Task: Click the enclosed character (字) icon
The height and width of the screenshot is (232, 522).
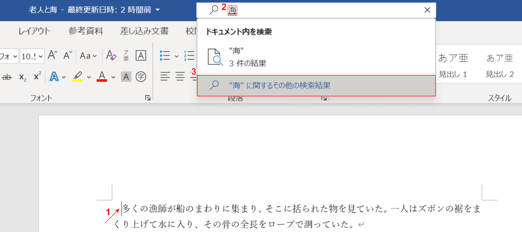Action: pos(141,76)
